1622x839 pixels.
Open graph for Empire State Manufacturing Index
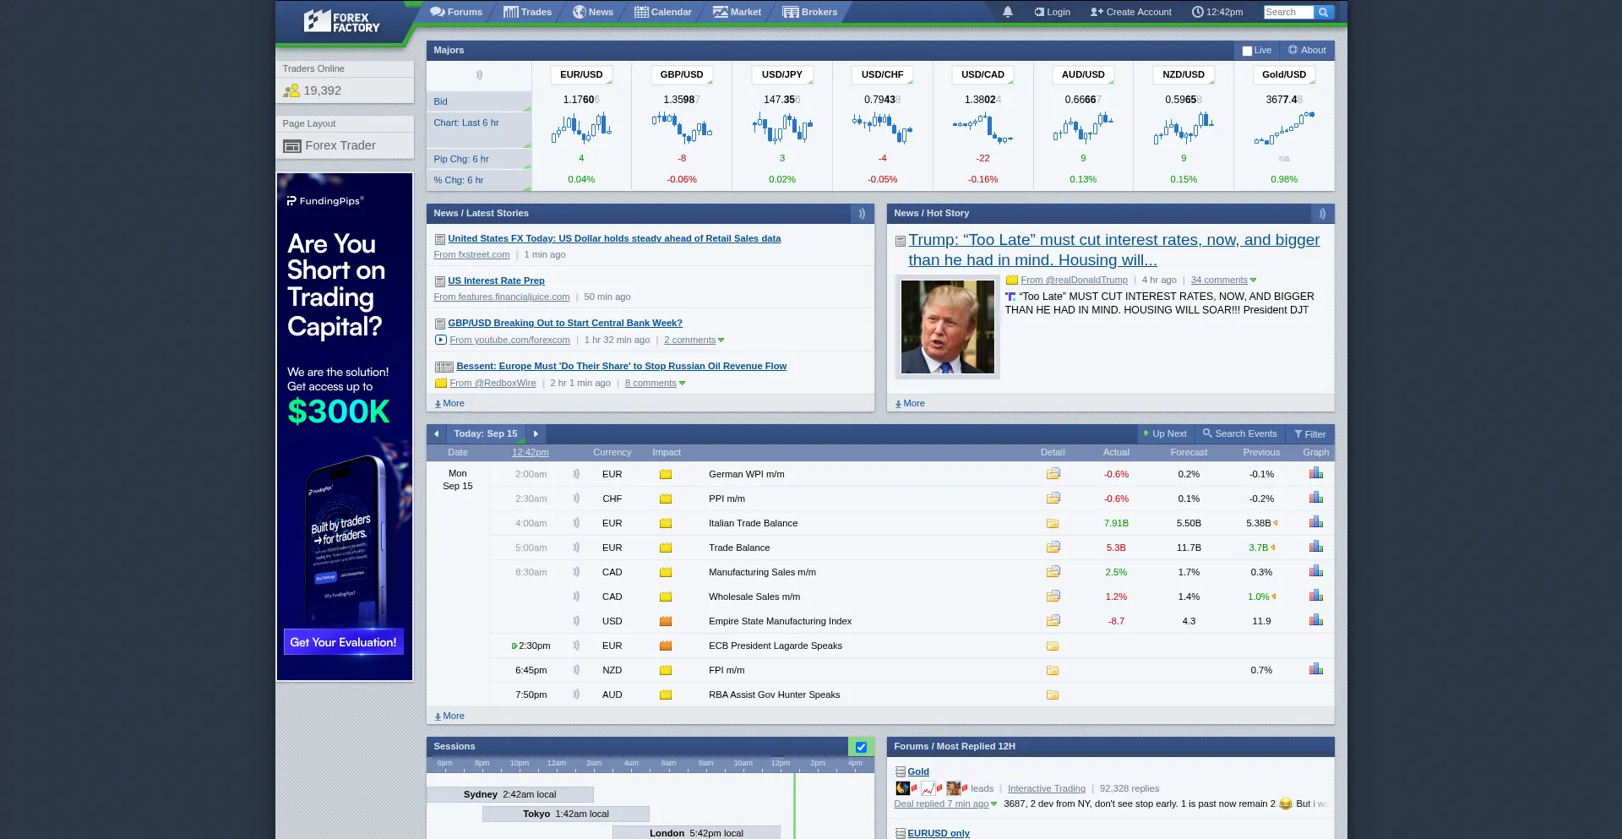1315,620
